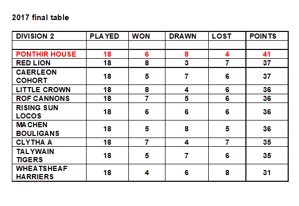Select the DRAWN column header

tap(182, 36)
